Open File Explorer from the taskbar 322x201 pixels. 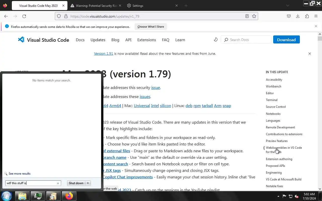coord(22,196)
